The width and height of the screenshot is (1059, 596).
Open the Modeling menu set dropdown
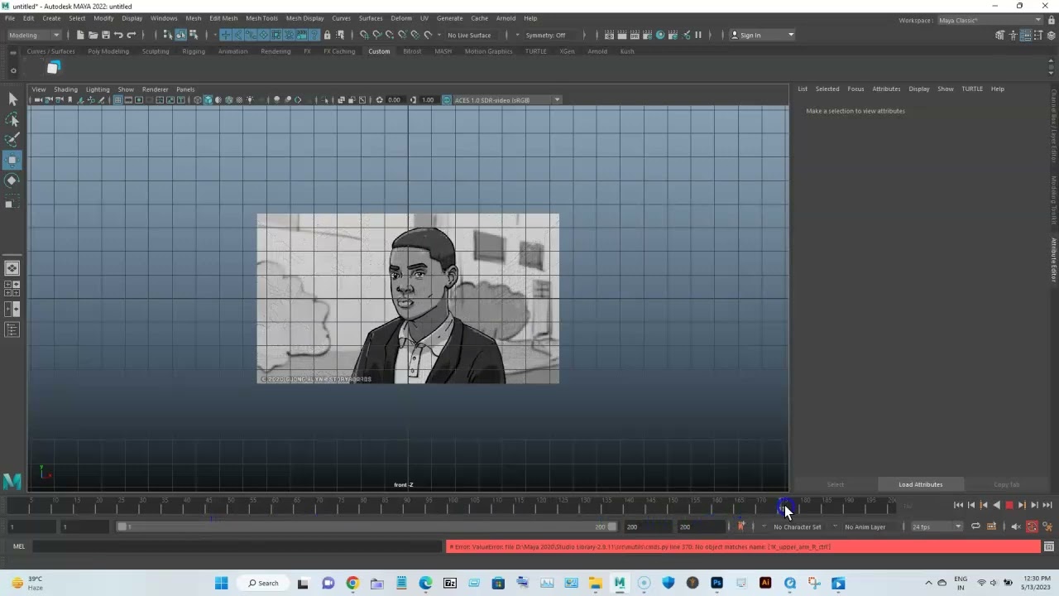click(33, 35)
